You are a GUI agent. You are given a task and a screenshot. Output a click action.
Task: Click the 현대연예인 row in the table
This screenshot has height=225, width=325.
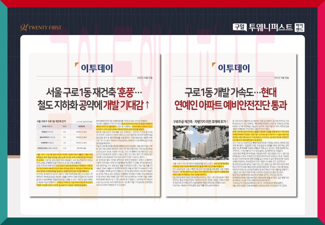click(x=64, y=143)
